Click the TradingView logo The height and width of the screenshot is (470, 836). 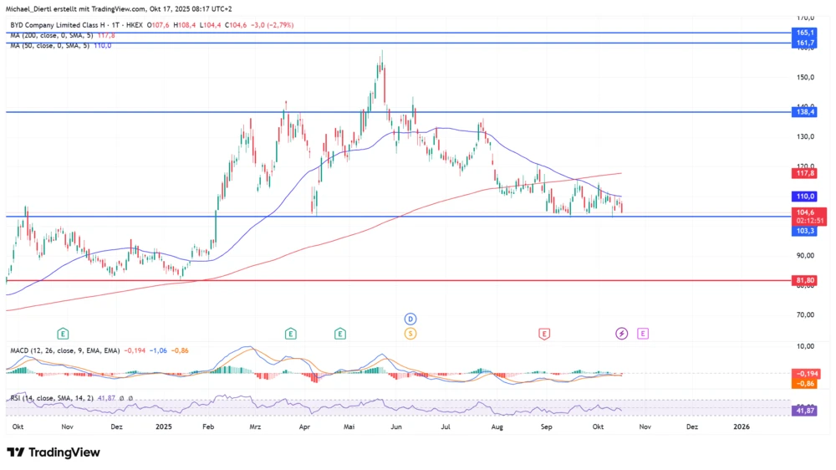54,452
